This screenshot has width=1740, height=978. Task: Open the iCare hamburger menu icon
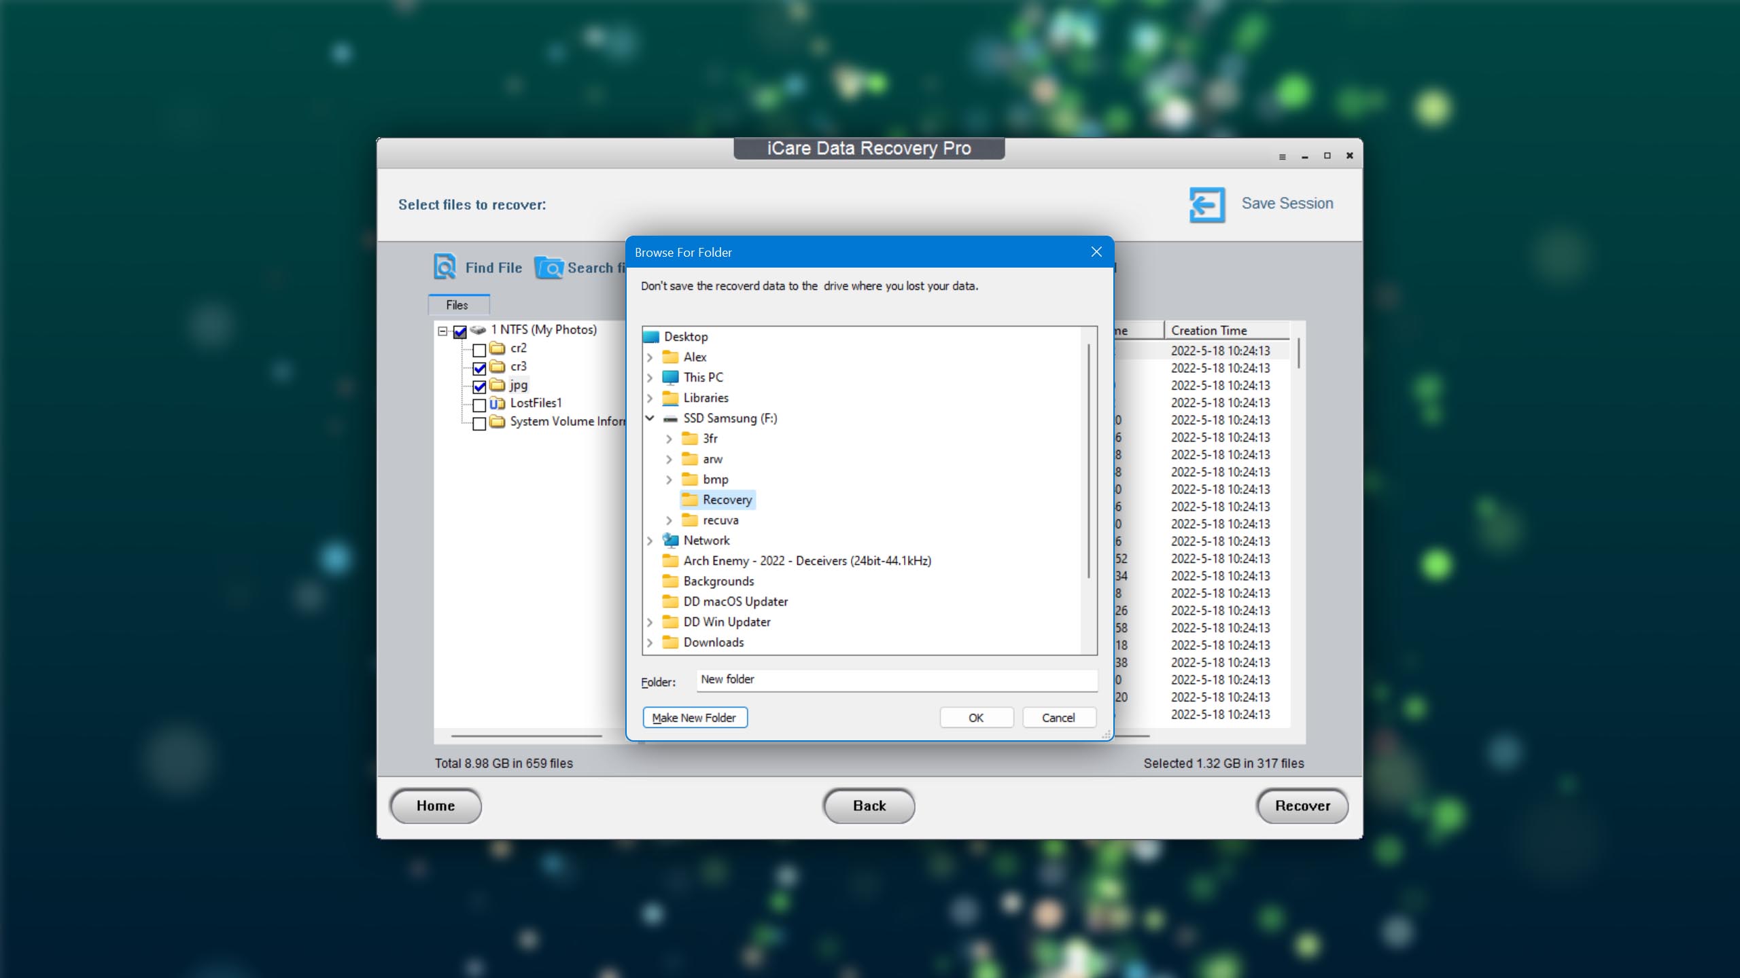click(1282, 156)
